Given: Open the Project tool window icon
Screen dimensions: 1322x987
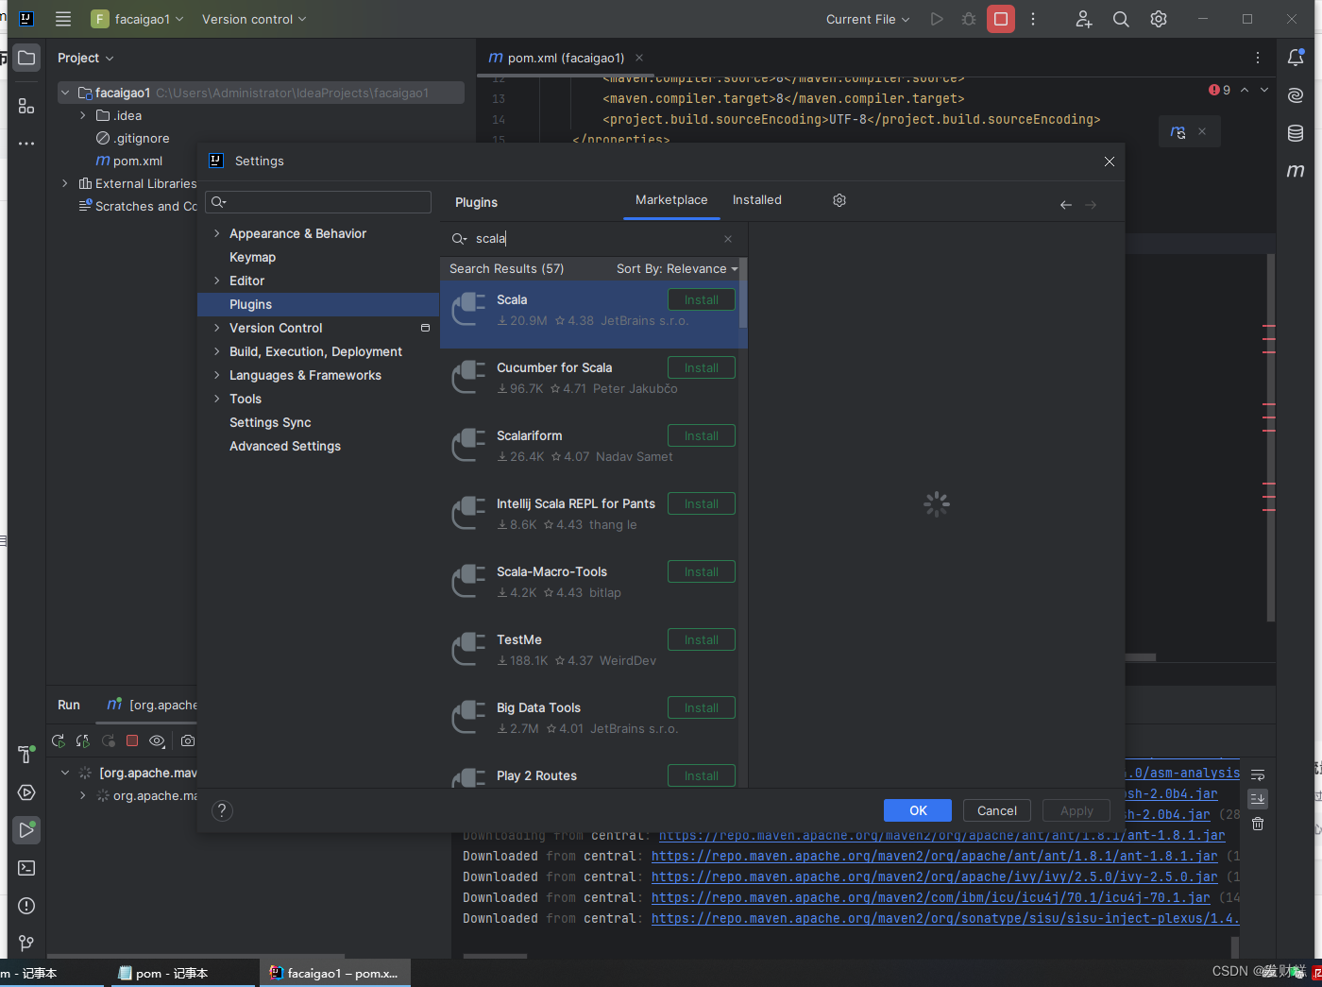Looking at the screenshot, I should coord(26,58).
